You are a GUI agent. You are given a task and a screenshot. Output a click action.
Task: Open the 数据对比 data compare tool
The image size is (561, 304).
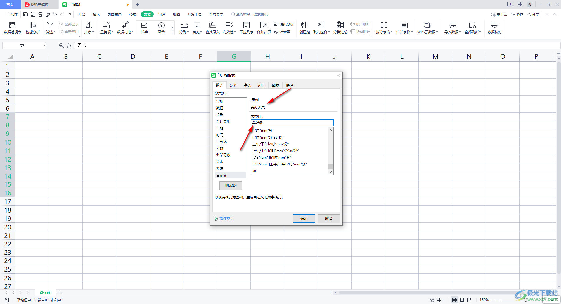pos(125,28)
